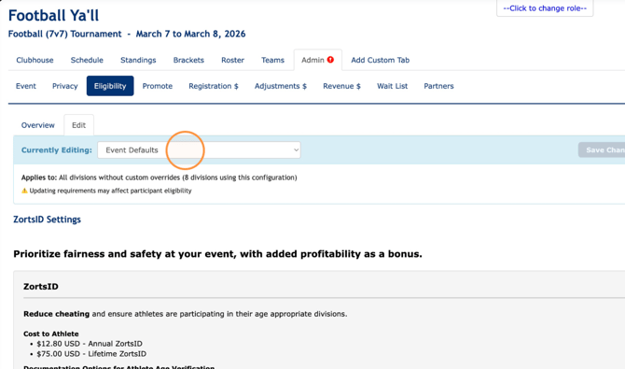Click the $12.80 USD - Annual ZortsID line
This screenshot has height=369, width=625.
pyautogui.click(x=90, y=344)
